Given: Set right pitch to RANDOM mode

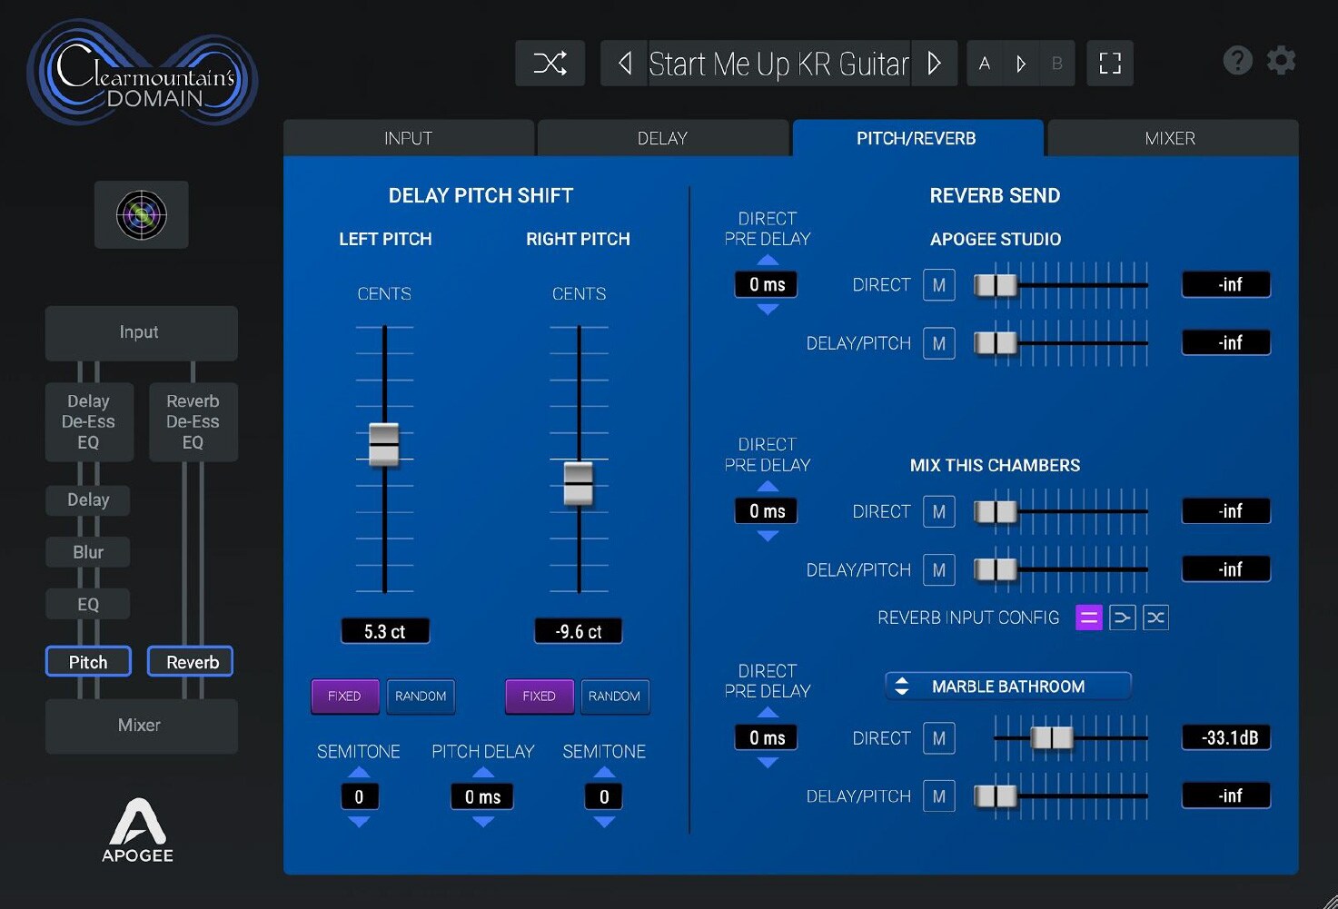Looking at the screenshot, I should click(x=615, y=697).
